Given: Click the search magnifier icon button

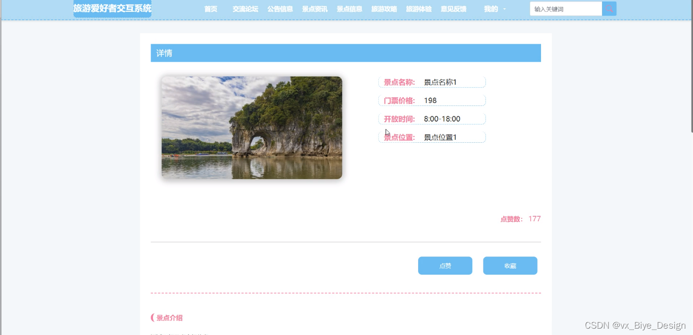Looking at the screenshot, I should pyautogui.click(x=609, y=9).
